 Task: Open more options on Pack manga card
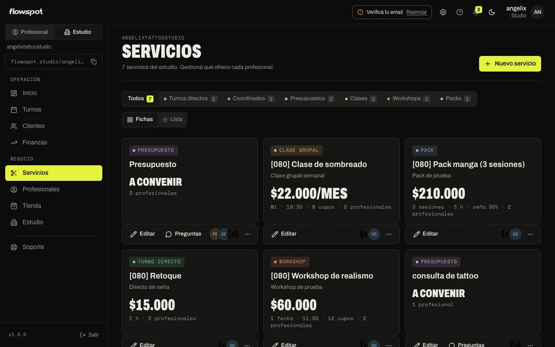click(x=530, y=234)
